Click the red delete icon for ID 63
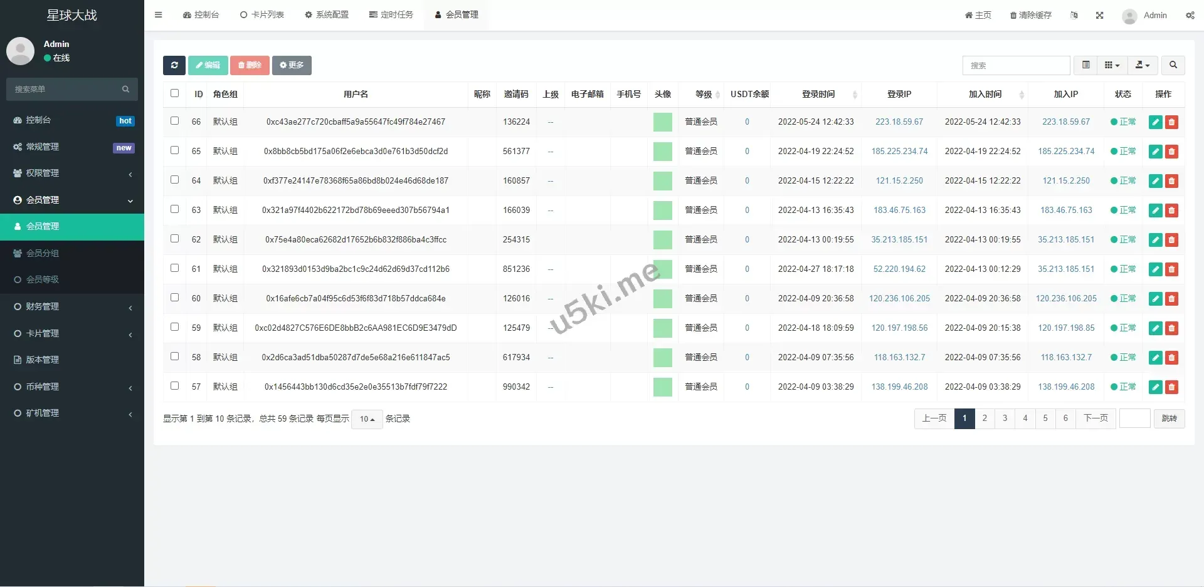The width and height of the screenshot is (1204, 587). pos(1171,210)
